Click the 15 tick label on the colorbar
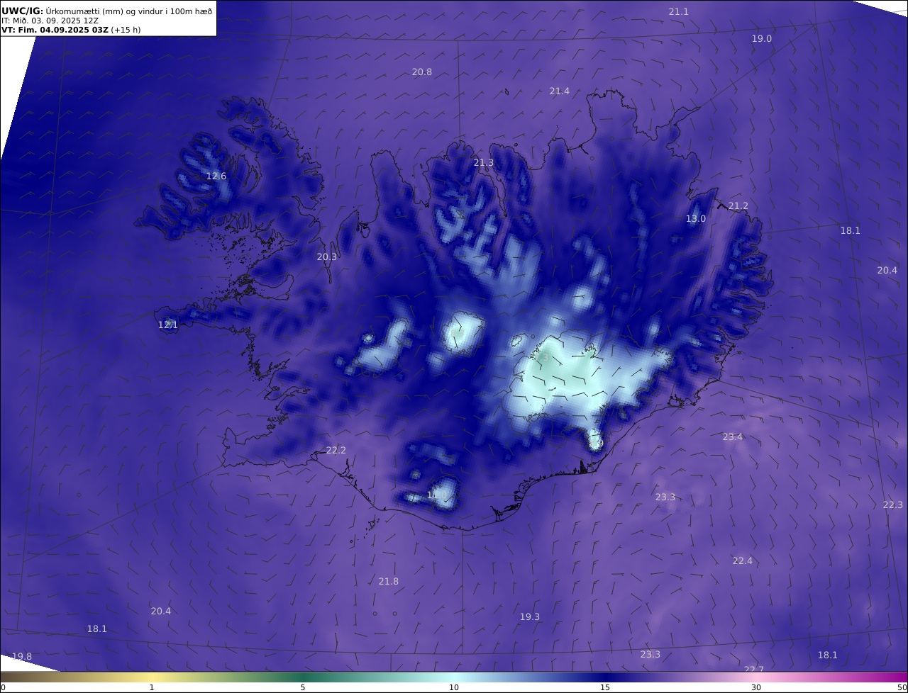 605,687
